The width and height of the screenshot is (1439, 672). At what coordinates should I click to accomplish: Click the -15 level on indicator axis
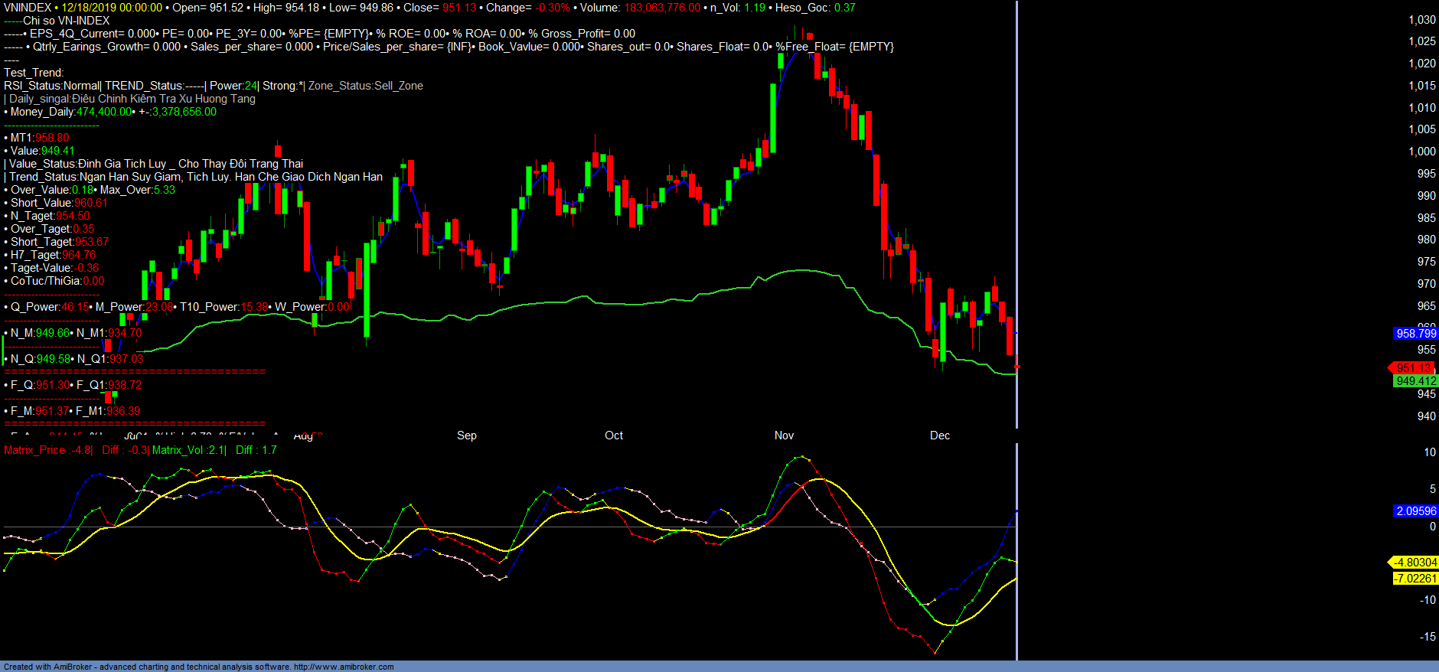click(x=1427, y=637)
